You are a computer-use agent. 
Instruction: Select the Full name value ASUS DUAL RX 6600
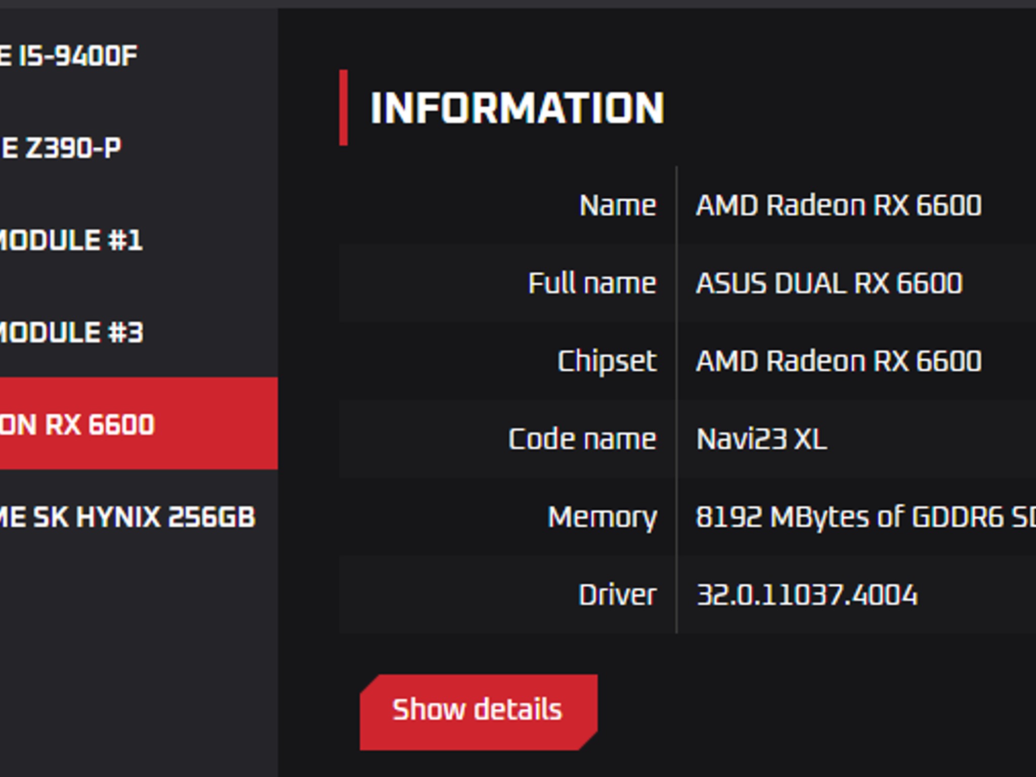coord(829,283)
